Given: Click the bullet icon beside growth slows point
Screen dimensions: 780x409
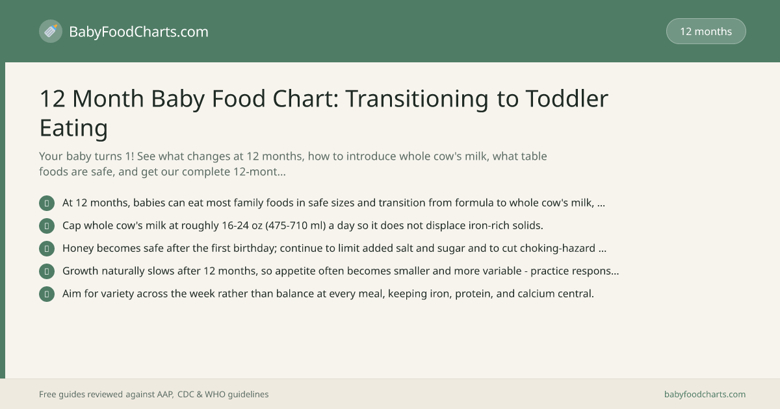Looking at the screenshot, I should 47,271.
